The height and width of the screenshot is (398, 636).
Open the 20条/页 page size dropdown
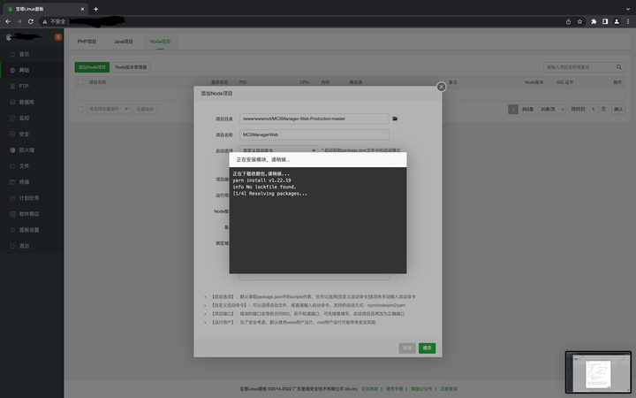pos(551,110)
